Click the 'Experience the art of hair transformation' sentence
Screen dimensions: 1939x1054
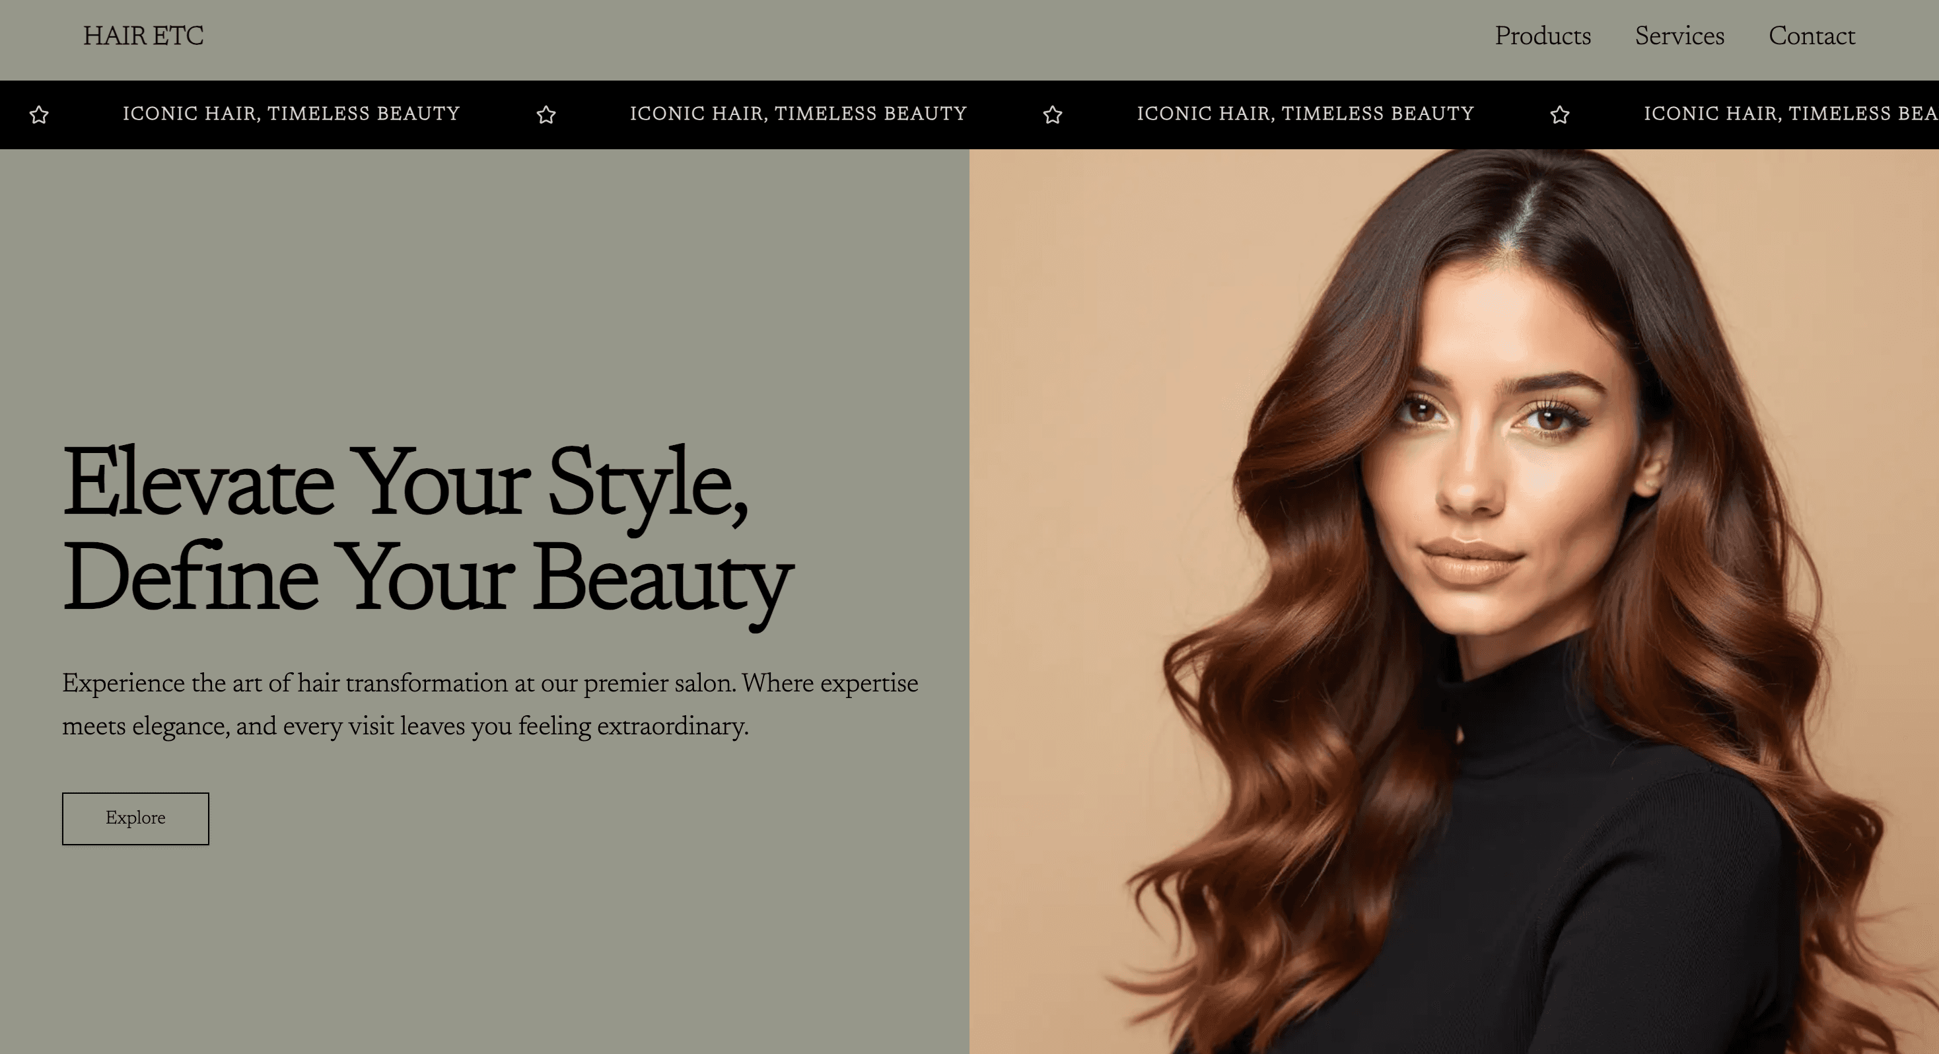pyautogui.click(x=398, y=684)
